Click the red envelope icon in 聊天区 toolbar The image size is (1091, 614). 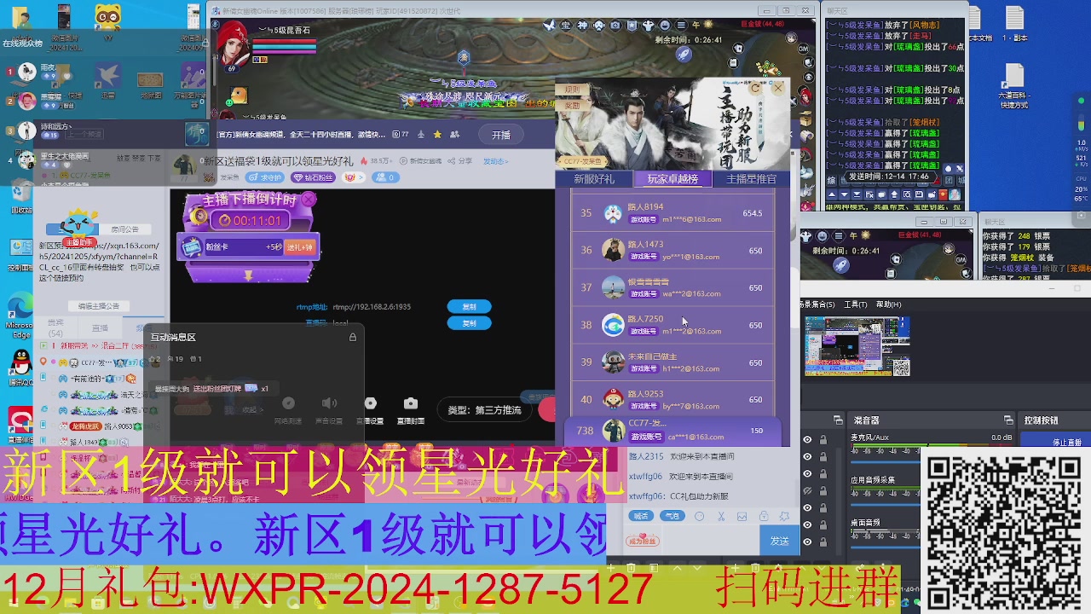coord(943,194)
